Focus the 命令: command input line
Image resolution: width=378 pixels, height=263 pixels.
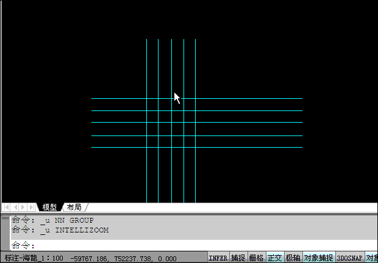pos(194,246)
